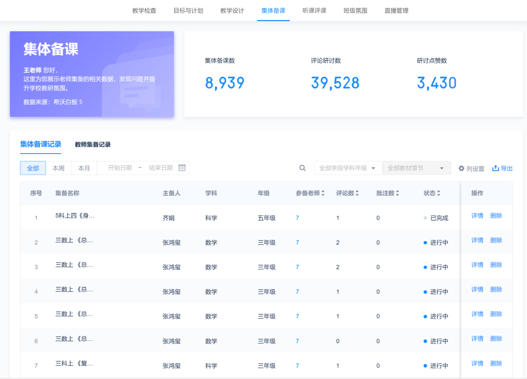Click the 集体备课 purple banner card

coord(92,74)
